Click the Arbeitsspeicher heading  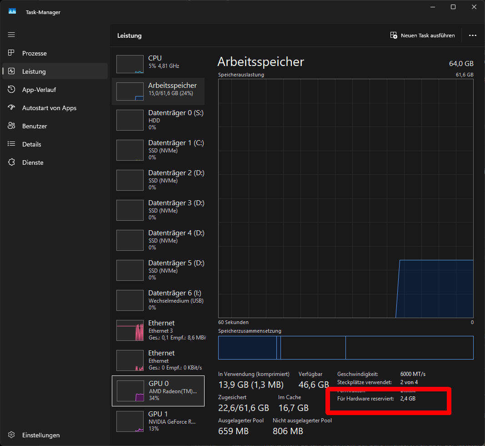(261, 61)
